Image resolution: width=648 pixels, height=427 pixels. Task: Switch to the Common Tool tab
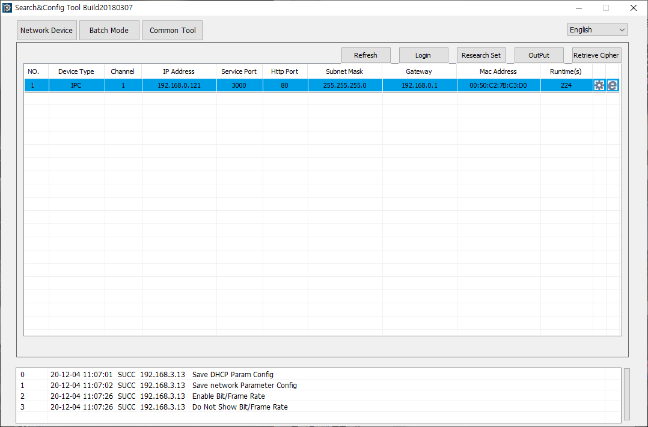(x=172, y=30)
